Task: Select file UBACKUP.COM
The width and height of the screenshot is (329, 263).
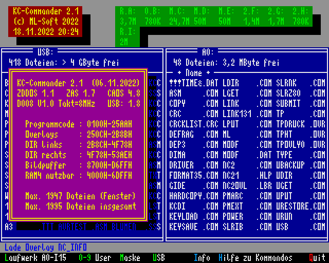Action: (x=301, y=165)
